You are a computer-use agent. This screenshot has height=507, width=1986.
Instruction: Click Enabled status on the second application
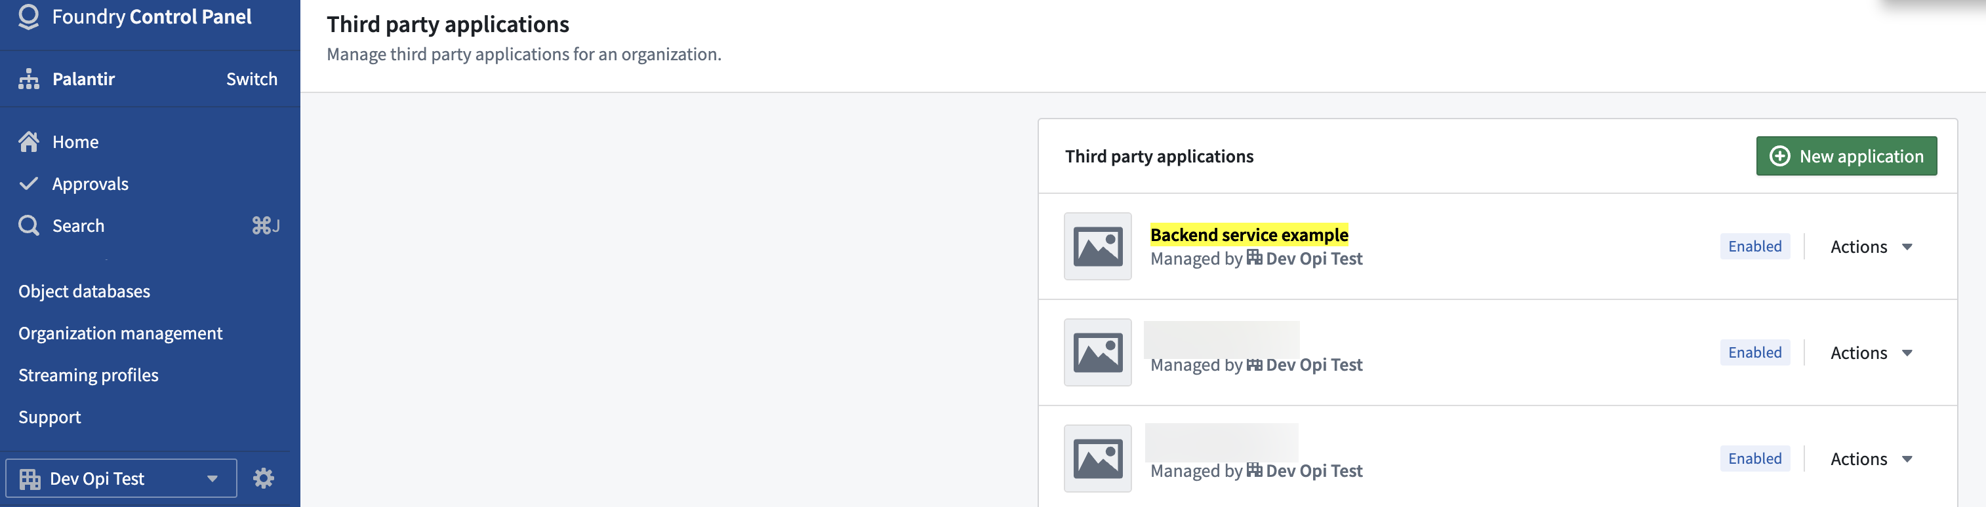pos(1754,352)
